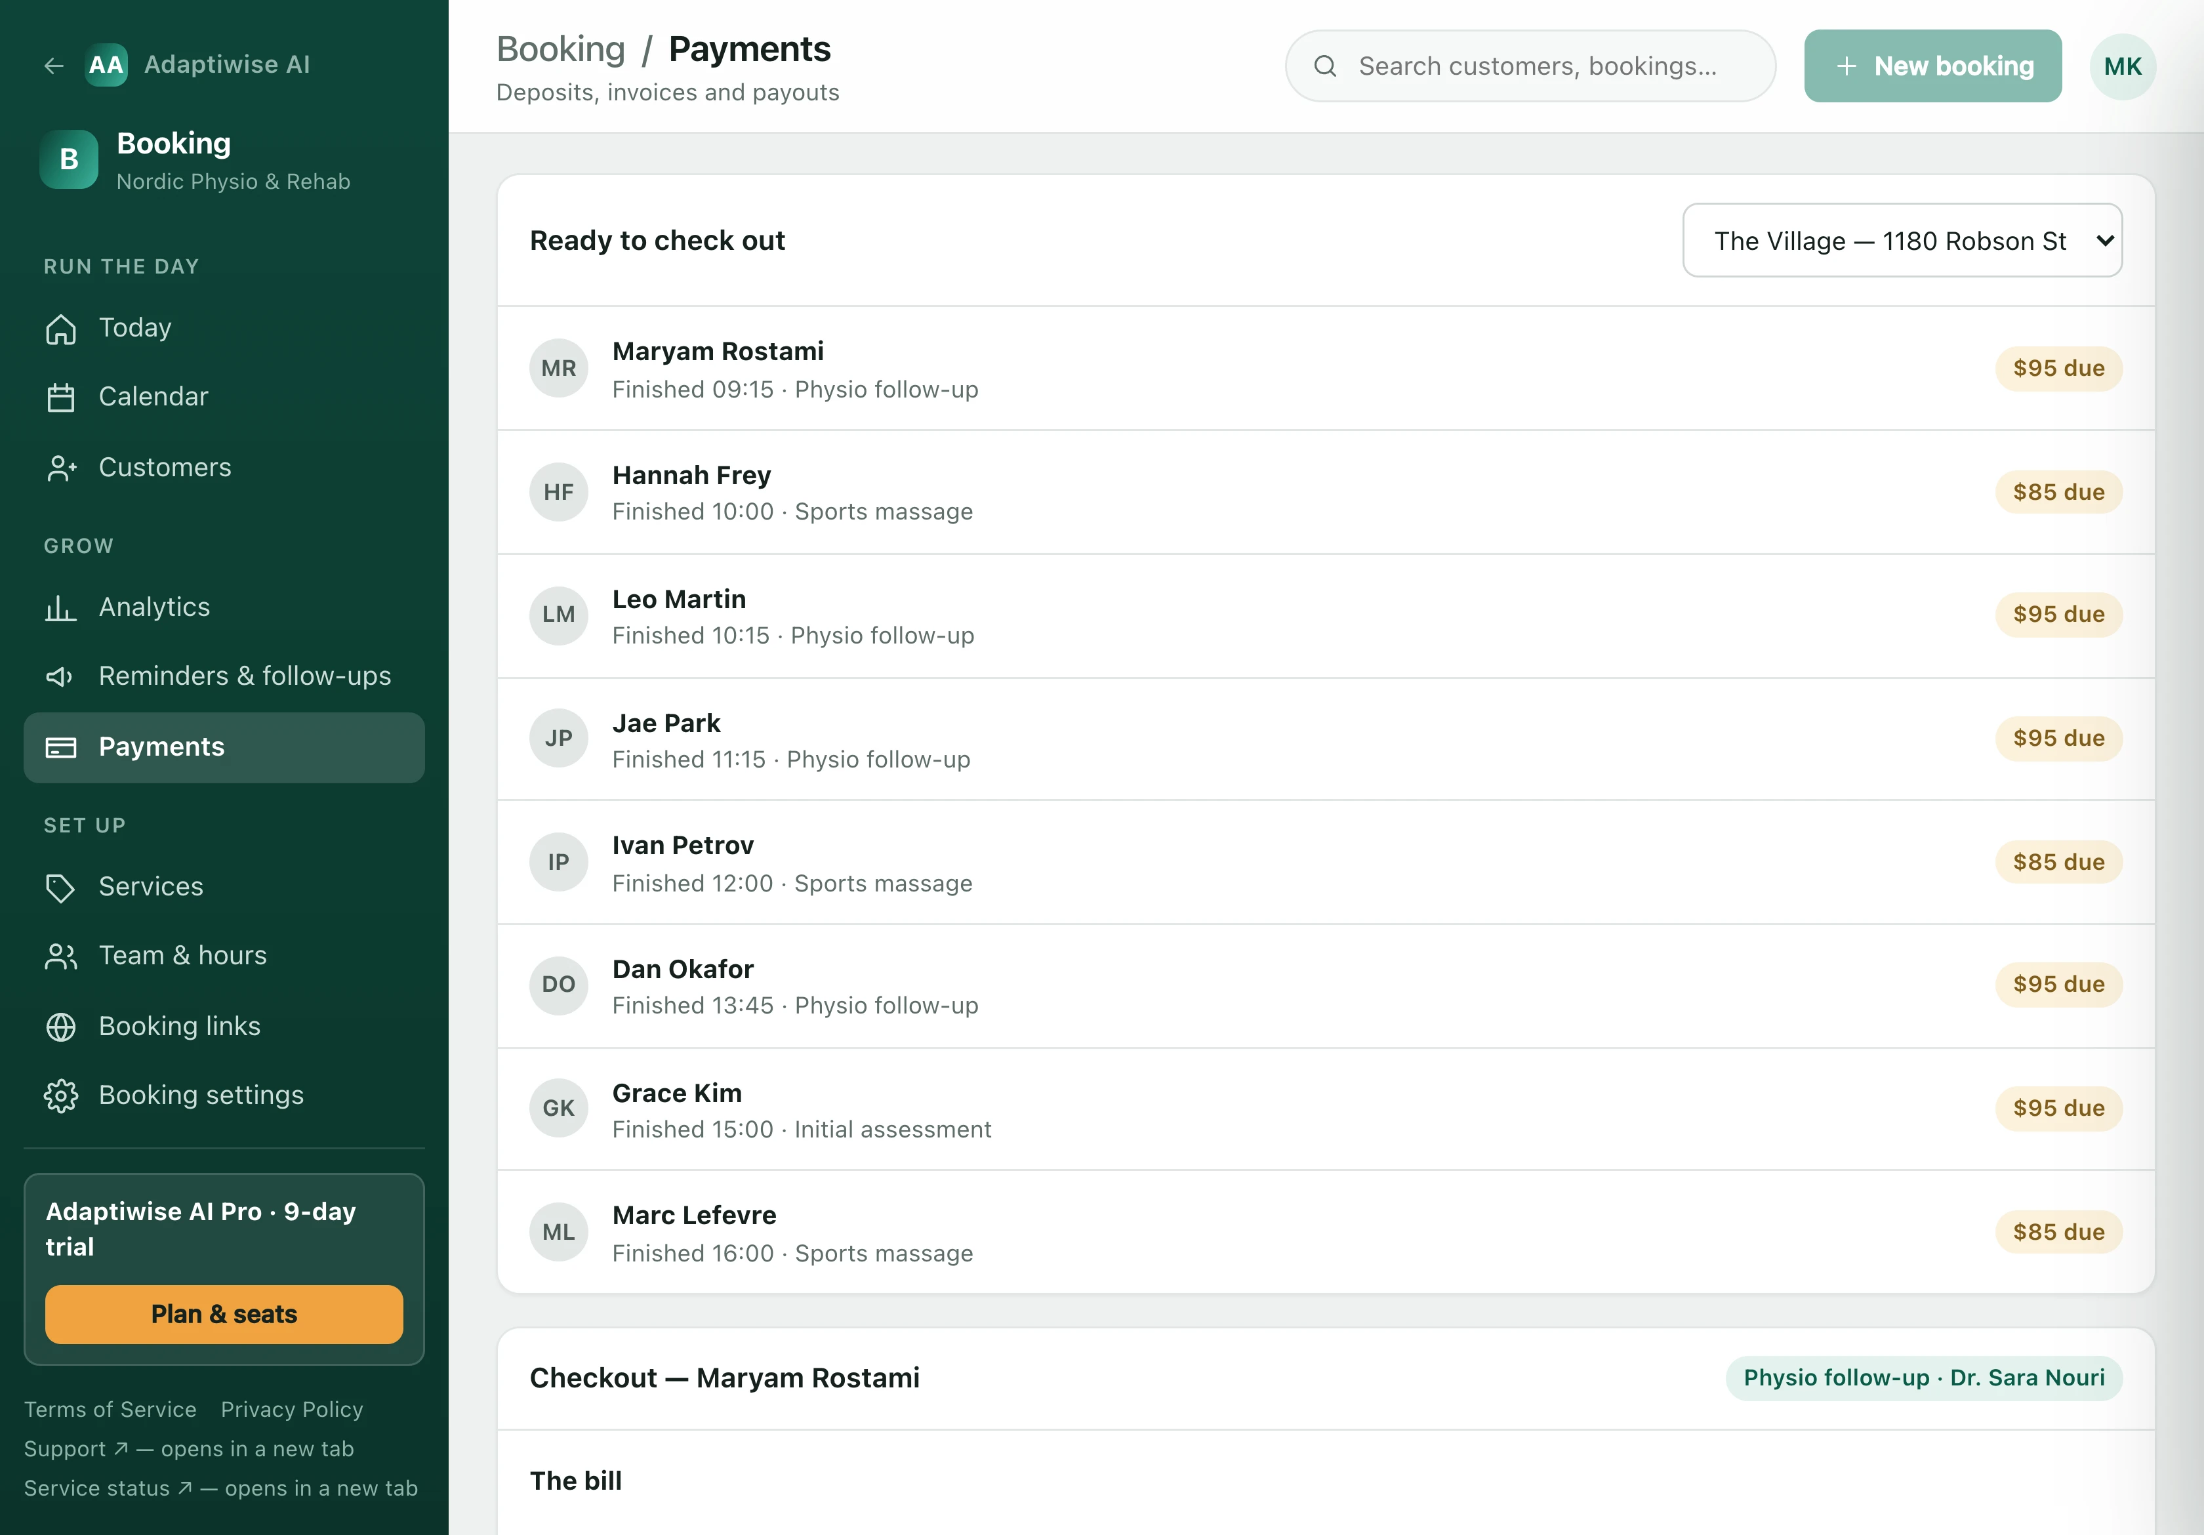This screenshot has width=2204, height=1535.
Task: Open Booking links in the sidebar
Action: pyautogui.click(x=224, y=1026)
